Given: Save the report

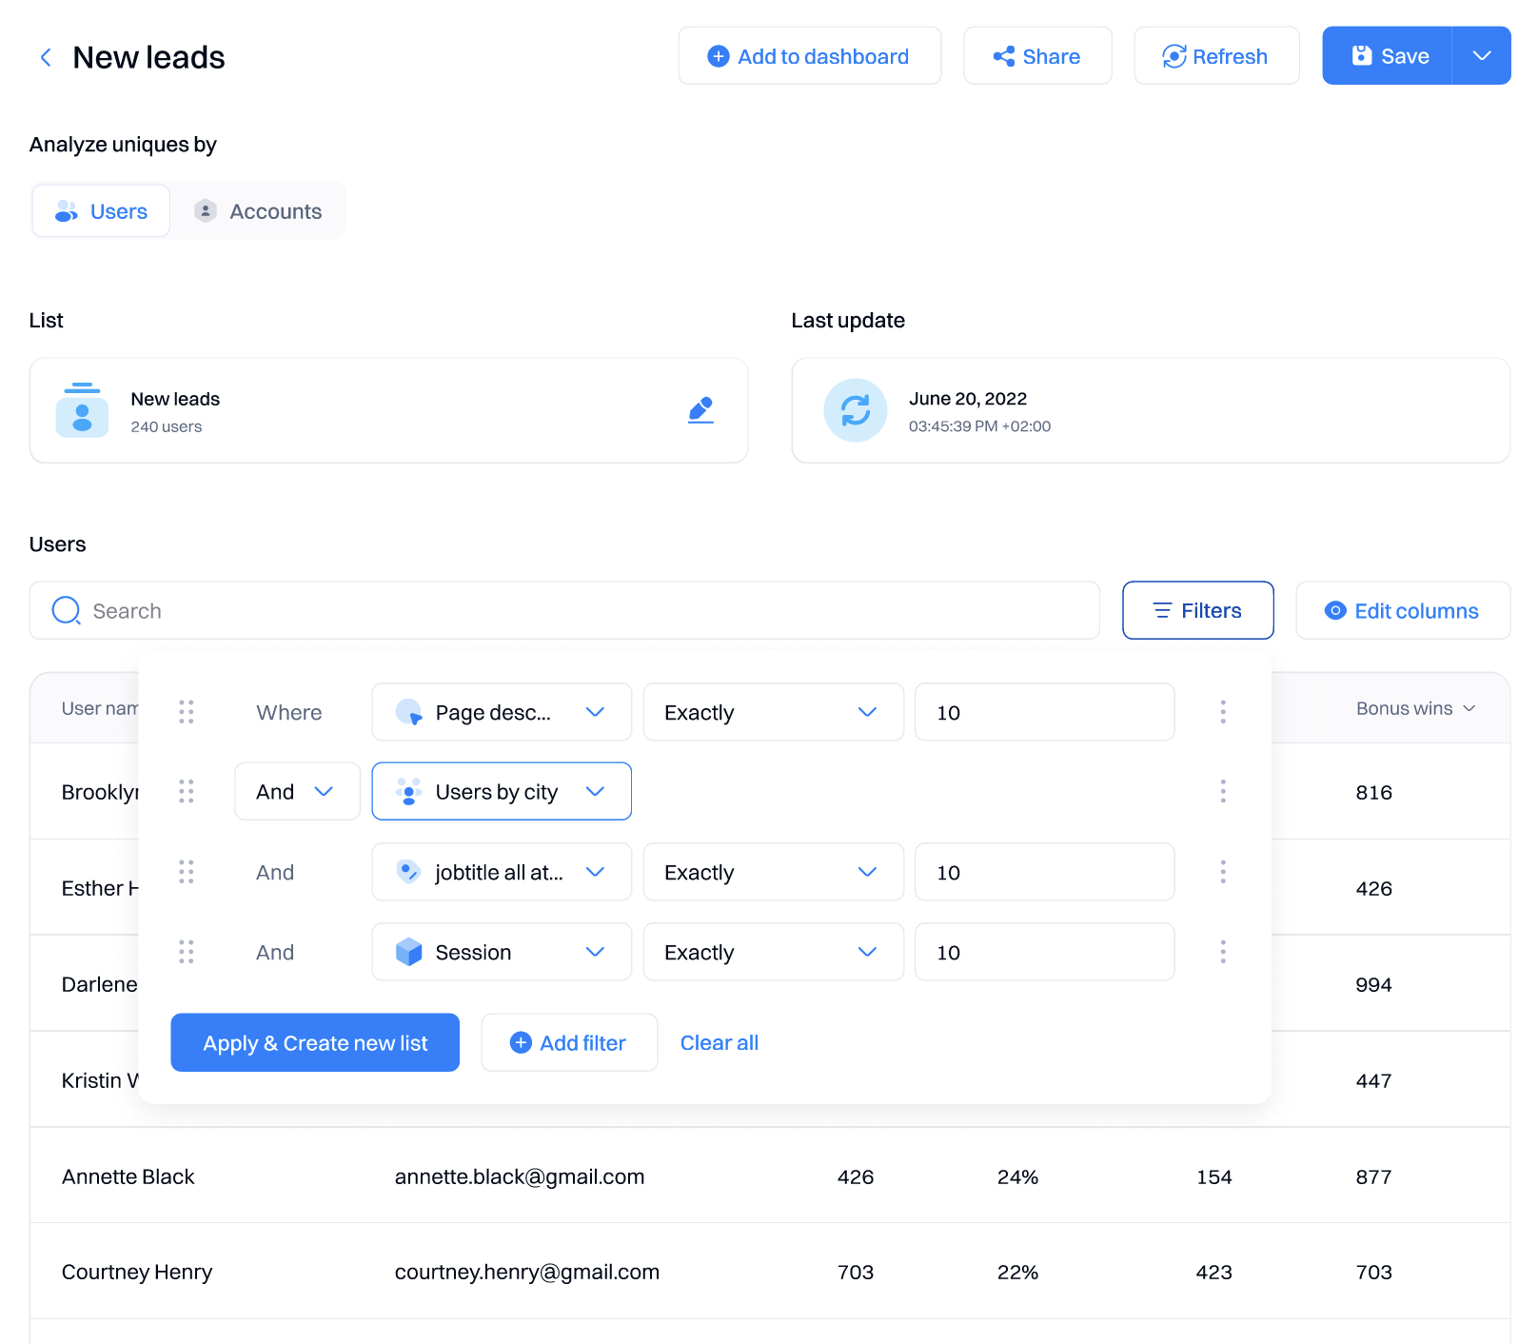Looking at the screenshot, I should pos(1388,56).
